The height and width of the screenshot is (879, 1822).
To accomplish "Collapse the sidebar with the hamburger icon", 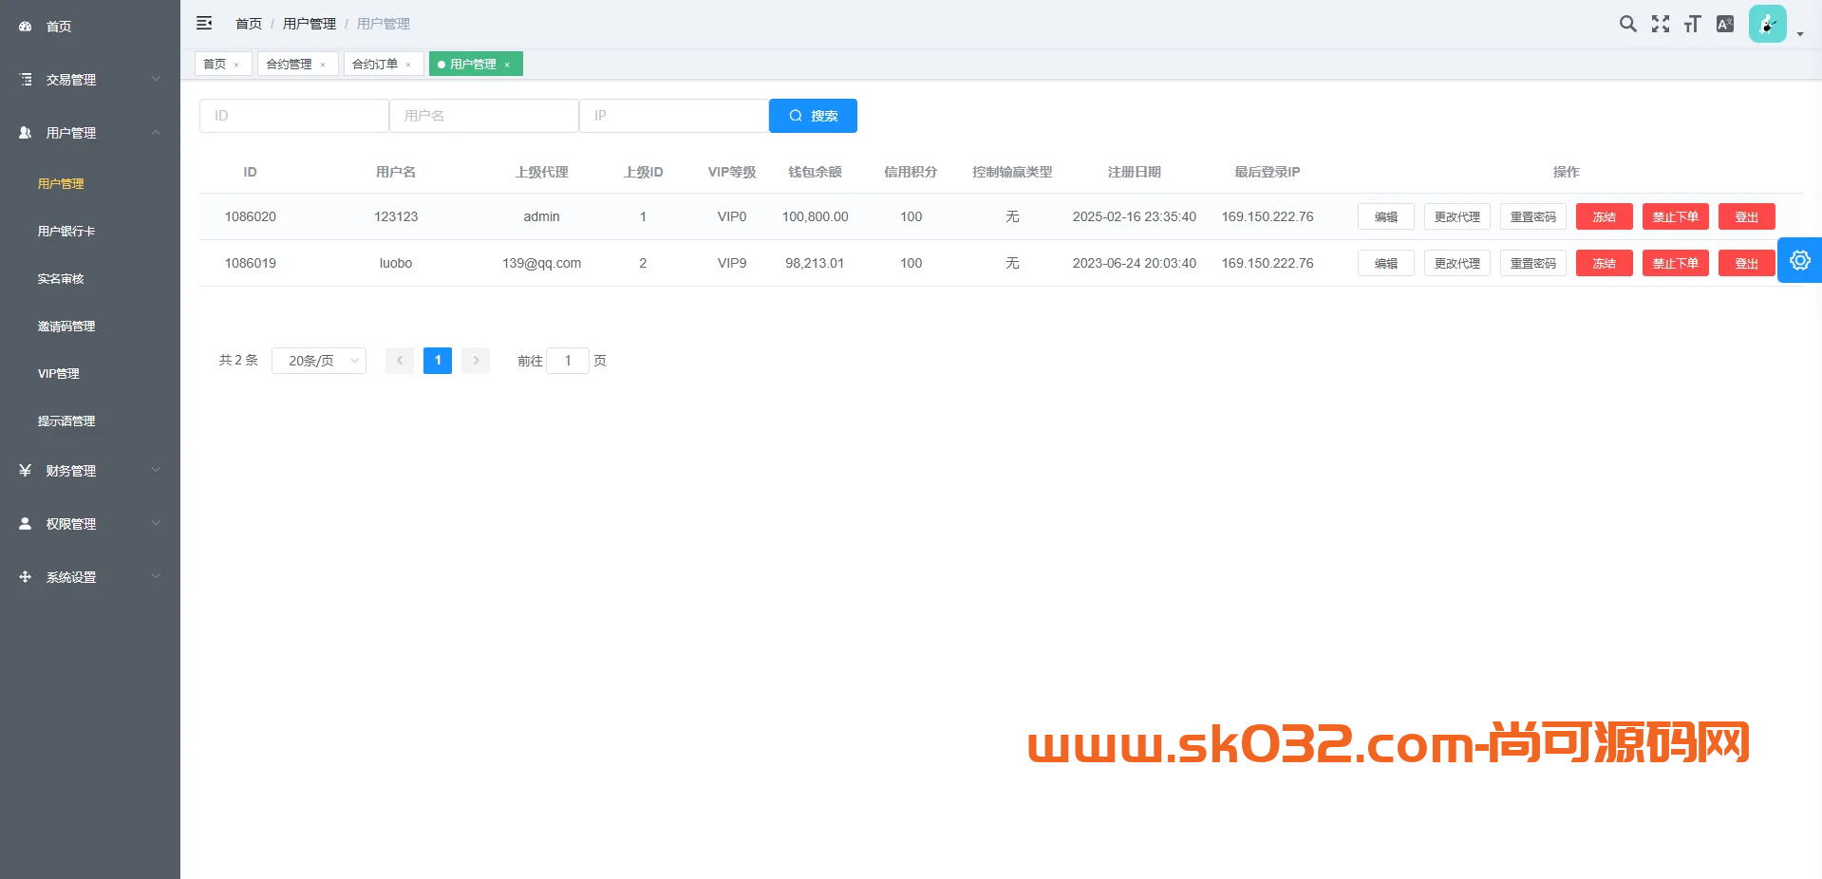I will 204,23.
